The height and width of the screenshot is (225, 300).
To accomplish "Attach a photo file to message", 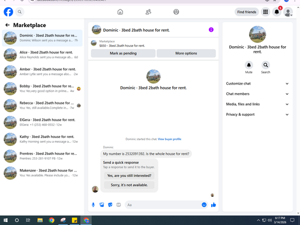I will (102, 205).
